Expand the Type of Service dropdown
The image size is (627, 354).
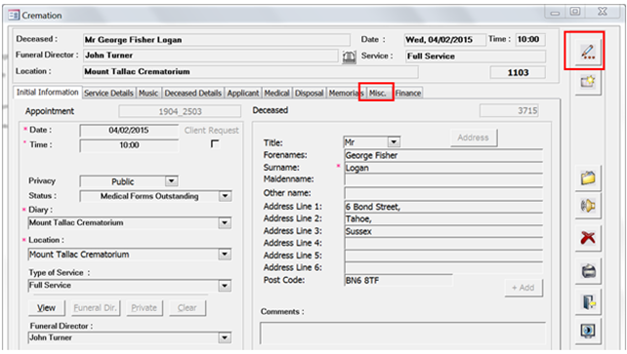(x=225, y=286)
